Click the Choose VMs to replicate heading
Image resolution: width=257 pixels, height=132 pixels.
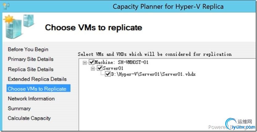[93, 28]
